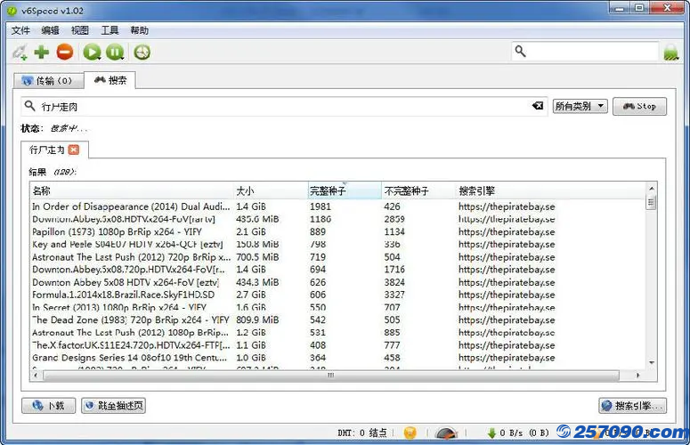Click the green pause icon
The width and height of the screenshot is (690, 445).
tap(115, 52)
